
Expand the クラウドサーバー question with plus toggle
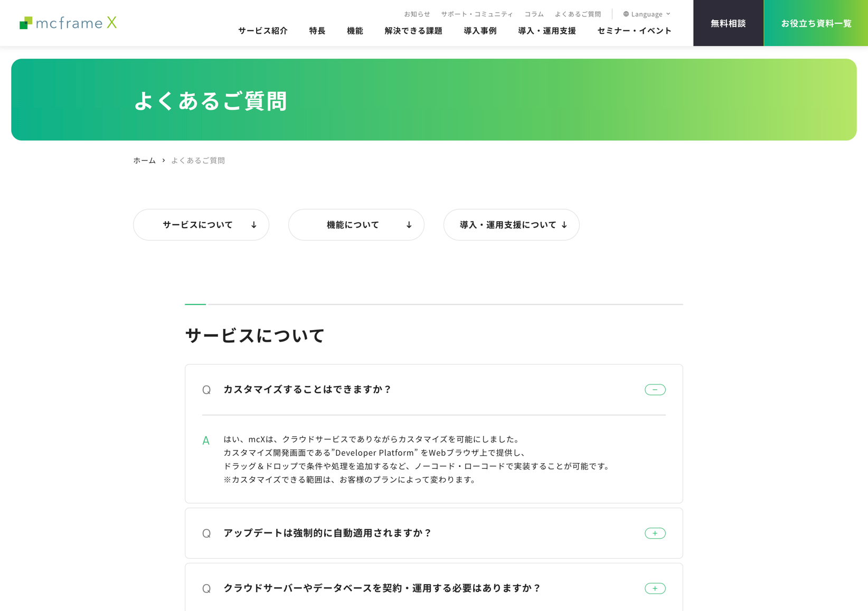[655, 588]
